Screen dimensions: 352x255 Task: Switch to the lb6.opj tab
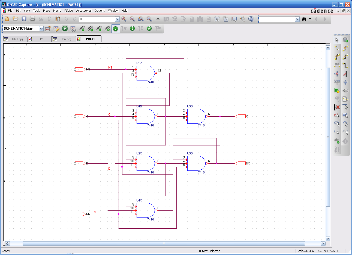point(64,39)
